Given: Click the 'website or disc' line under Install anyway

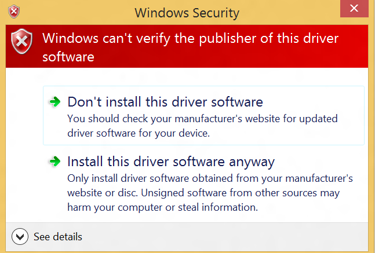Looking at the screenshot, I should point(203,193).
